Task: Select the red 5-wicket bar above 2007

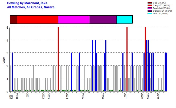Action: pyautogui.click(x=127, y=59)
